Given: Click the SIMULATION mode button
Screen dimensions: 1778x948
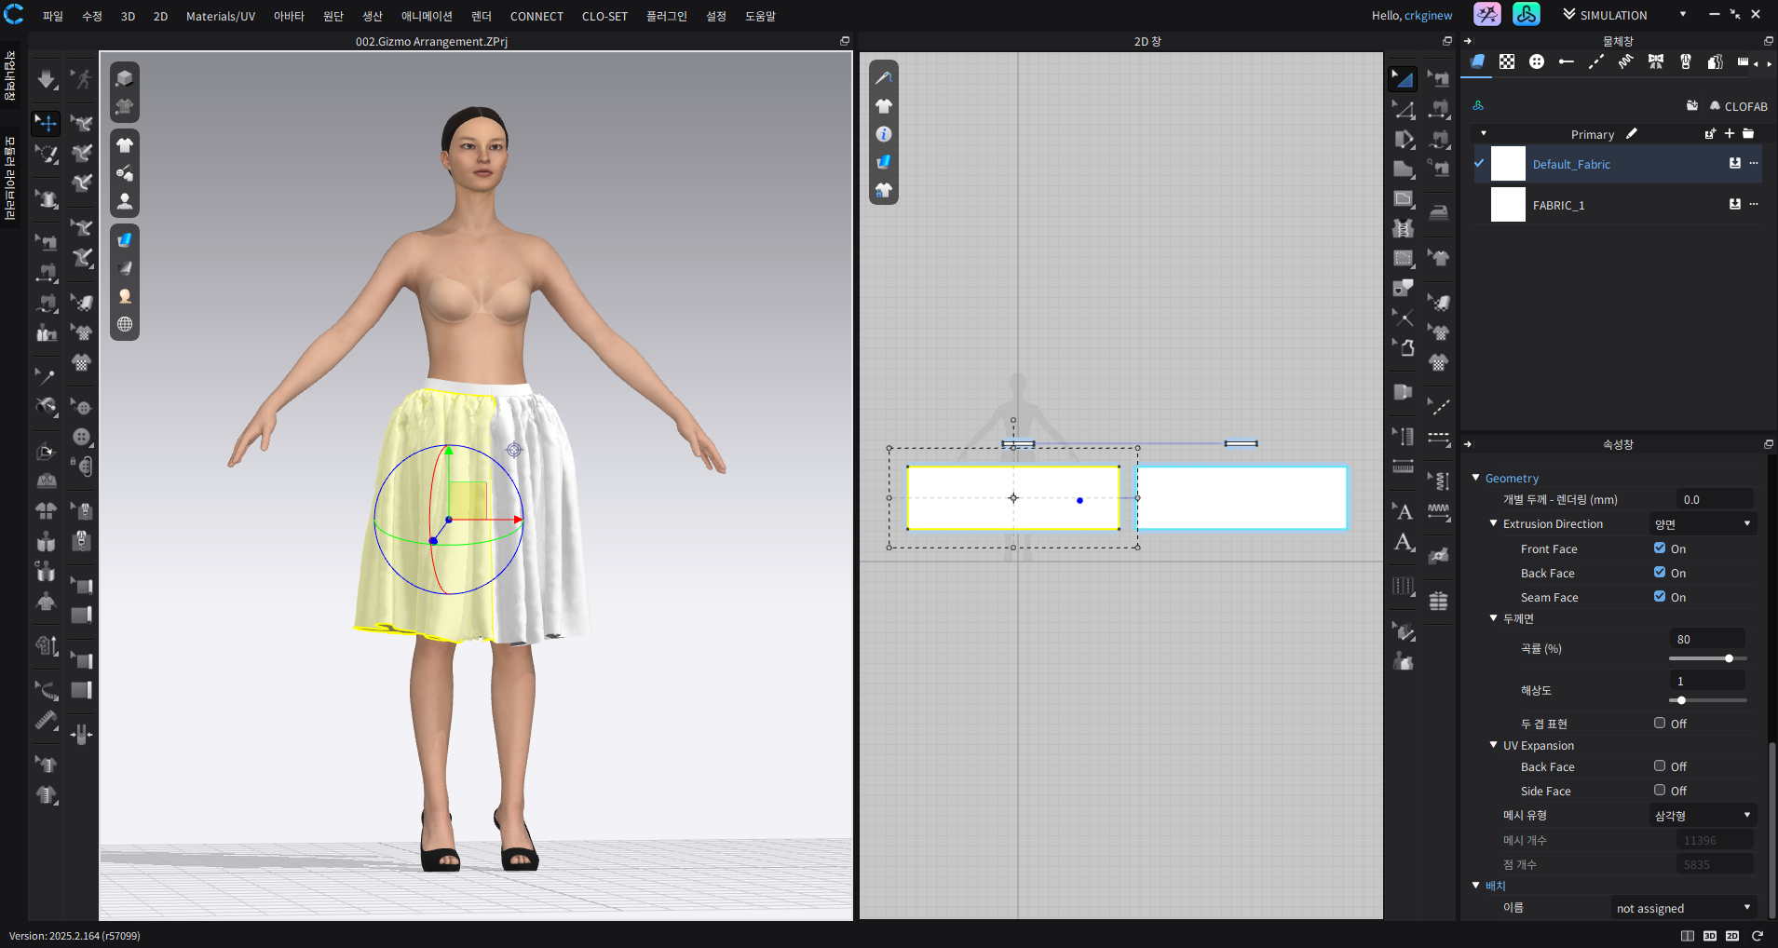Looking at the screenshot, I should [x=1613, y=15].
